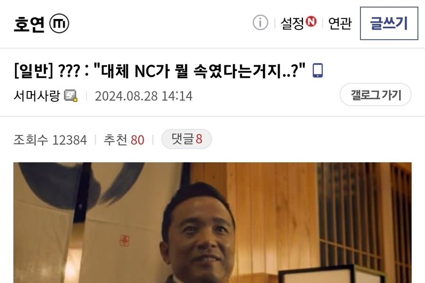Click the [일반] category tag
Screen dimensions: 425x283
[x=34, y=71]
